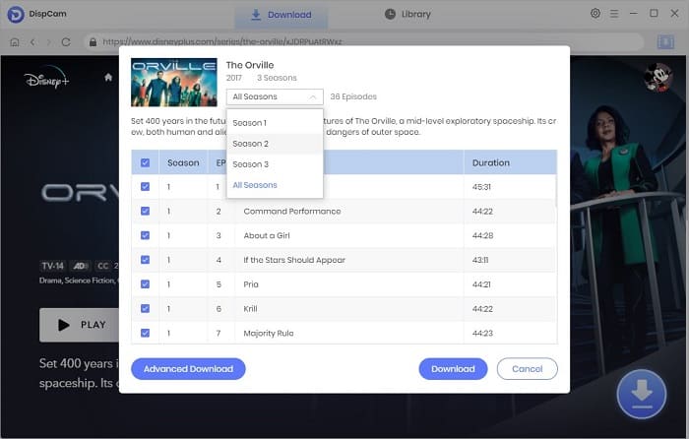Click the Disney+ home icon
This screenshot has width=689, height=439.
108,78
